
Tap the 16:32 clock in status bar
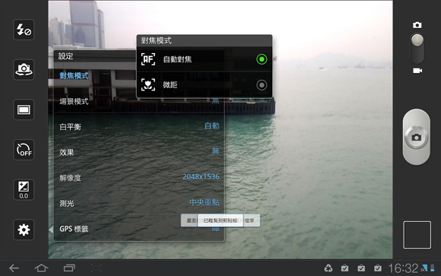403,268
